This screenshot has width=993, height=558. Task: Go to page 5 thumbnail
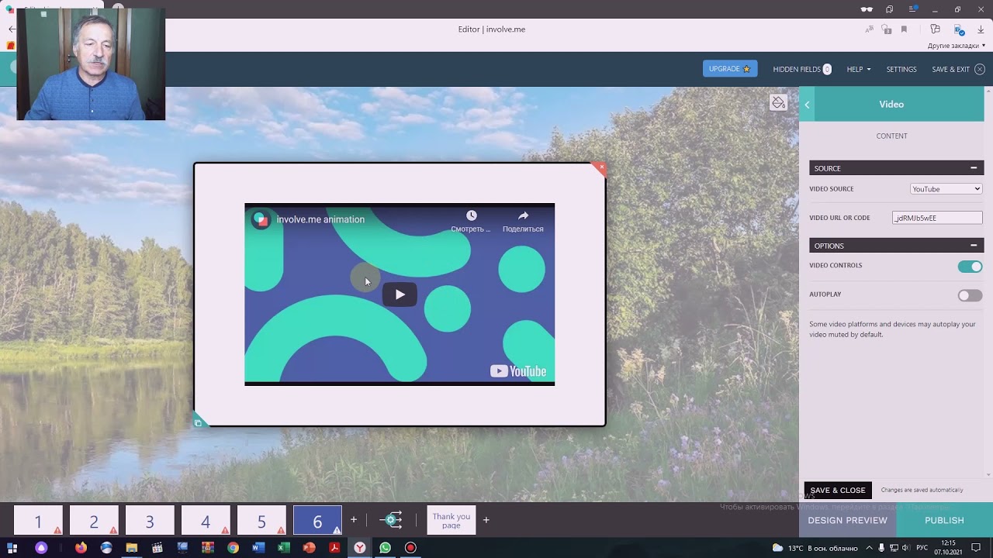pyautogui.click(x=261, y=520)
